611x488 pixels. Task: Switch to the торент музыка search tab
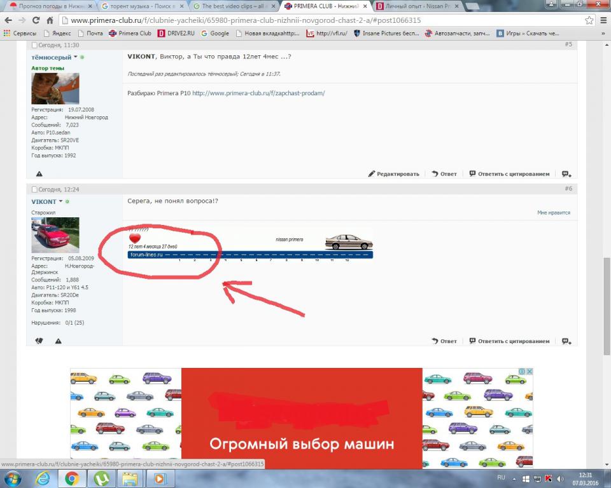[x=142, y=6]
